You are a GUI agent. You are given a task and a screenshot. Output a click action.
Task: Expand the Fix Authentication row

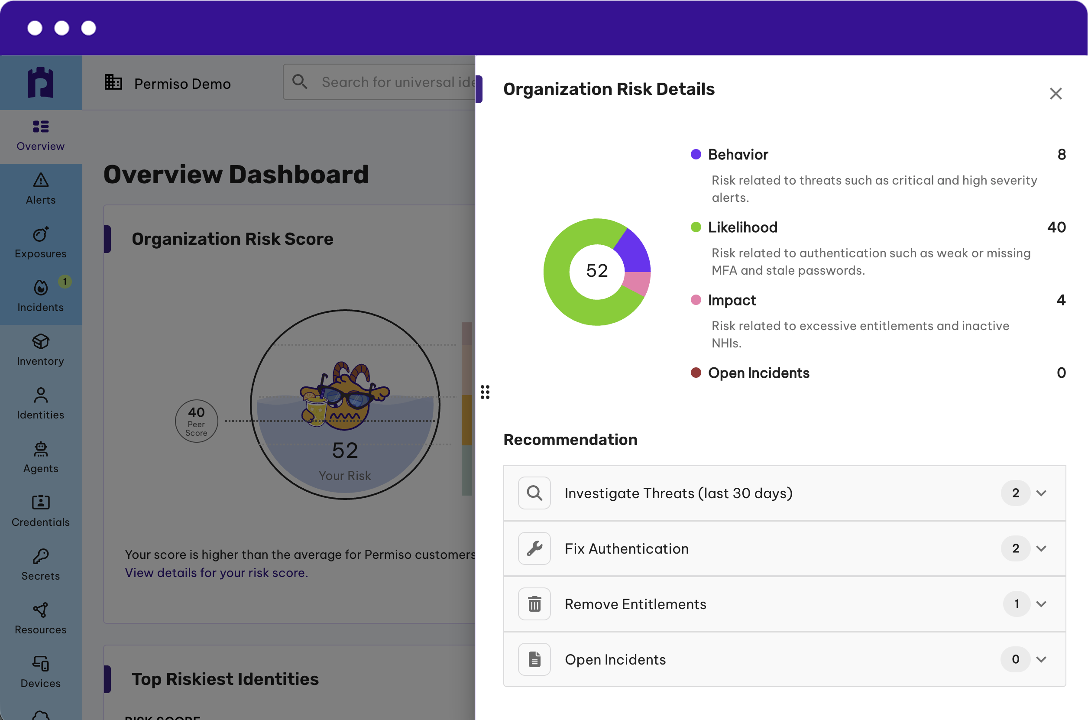coord(784,549)
